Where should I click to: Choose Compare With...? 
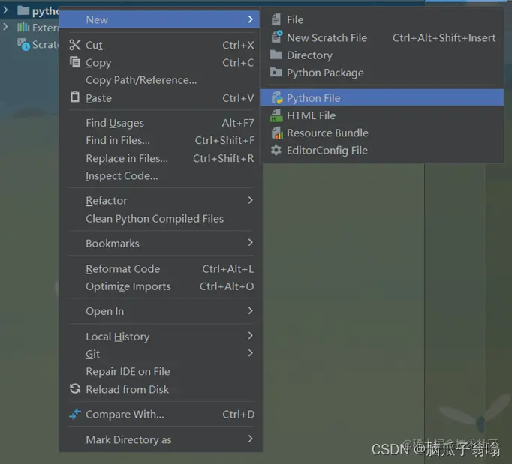161,414
